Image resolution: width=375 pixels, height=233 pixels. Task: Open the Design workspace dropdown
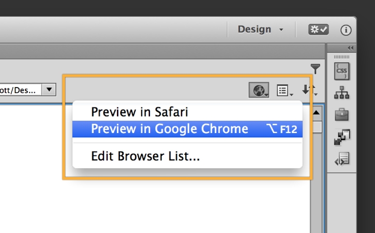pyautogui.click(x=261, y=30)
